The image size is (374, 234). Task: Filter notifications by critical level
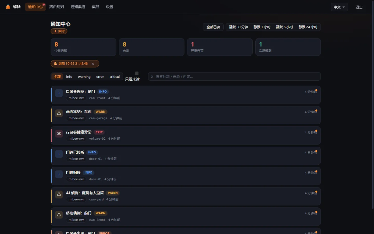115,76
